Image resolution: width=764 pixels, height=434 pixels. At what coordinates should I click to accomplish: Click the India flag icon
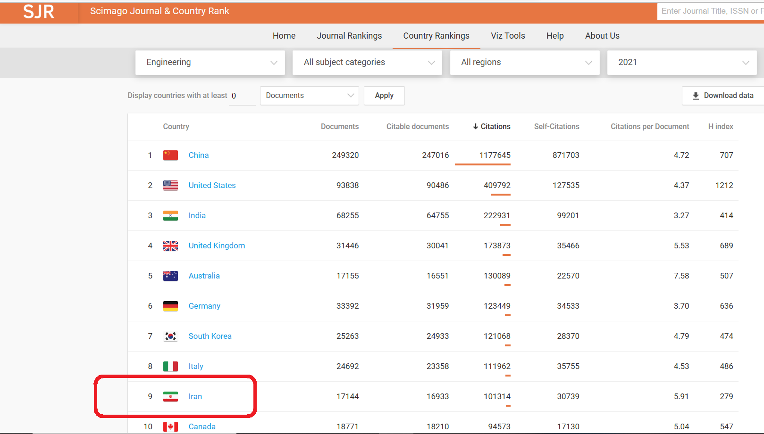(x=170, y=215)
